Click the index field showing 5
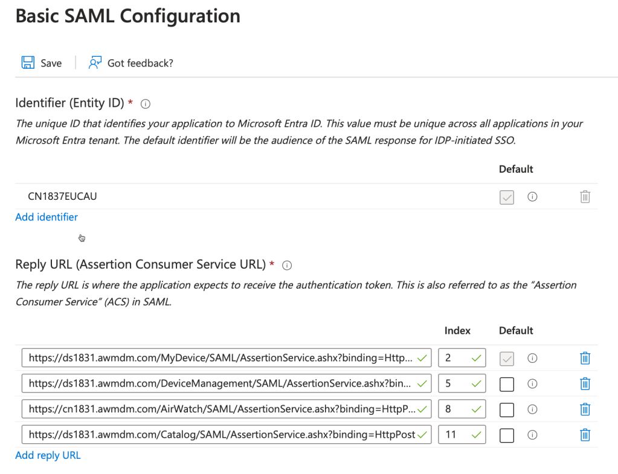Viewport: 618px width, 474px height. point(457,383)
